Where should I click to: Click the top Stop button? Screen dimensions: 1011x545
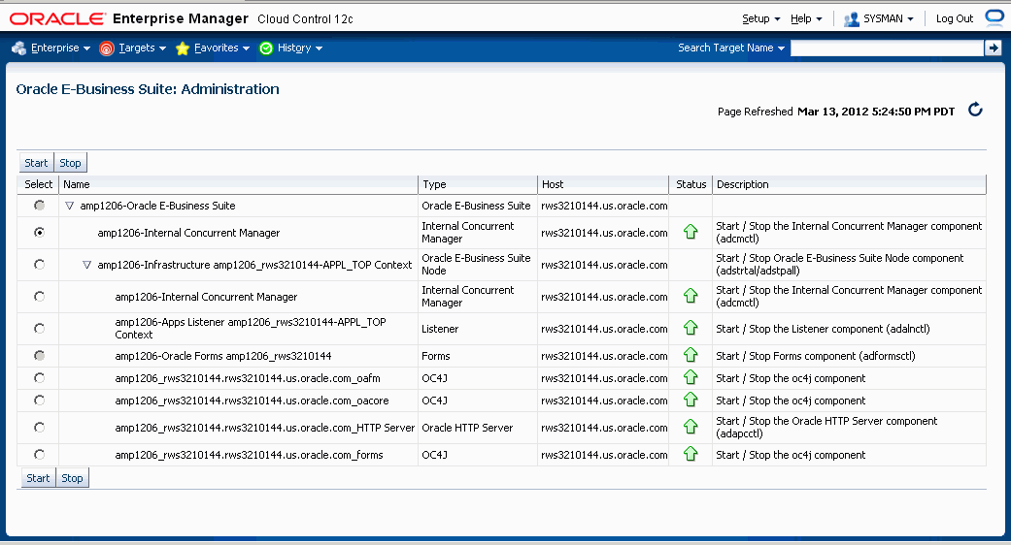tap(70, 163)
